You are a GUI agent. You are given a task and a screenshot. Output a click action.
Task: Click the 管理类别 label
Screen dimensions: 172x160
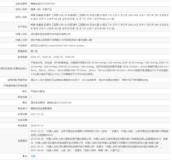[22, 51]
